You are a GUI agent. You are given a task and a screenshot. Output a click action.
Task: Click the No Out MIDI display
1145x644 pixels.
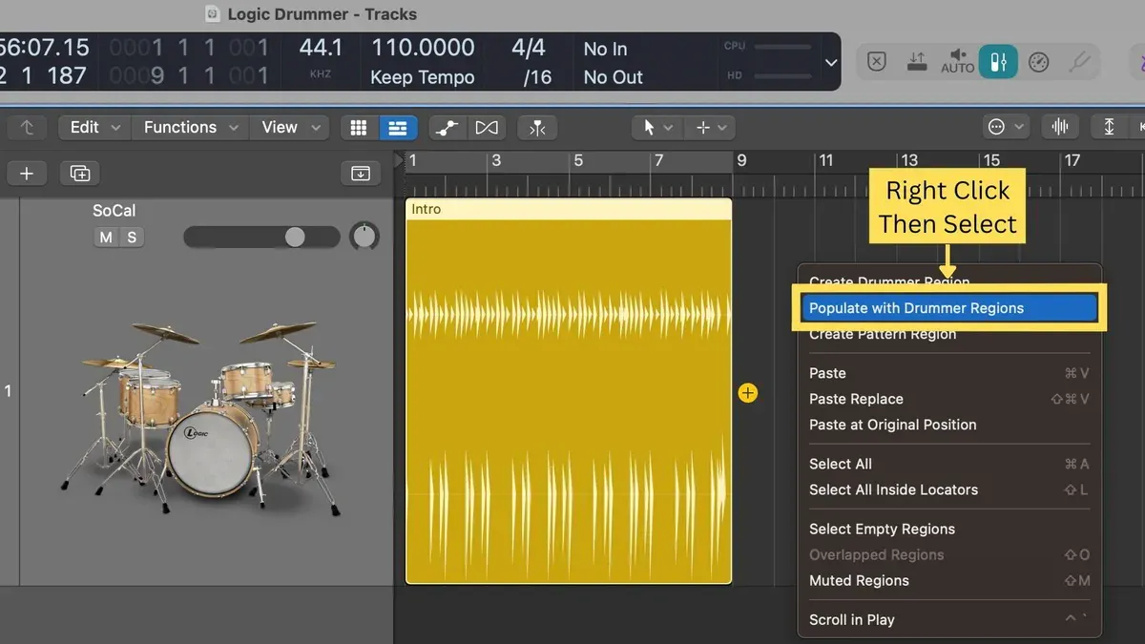tap(614, 77)
